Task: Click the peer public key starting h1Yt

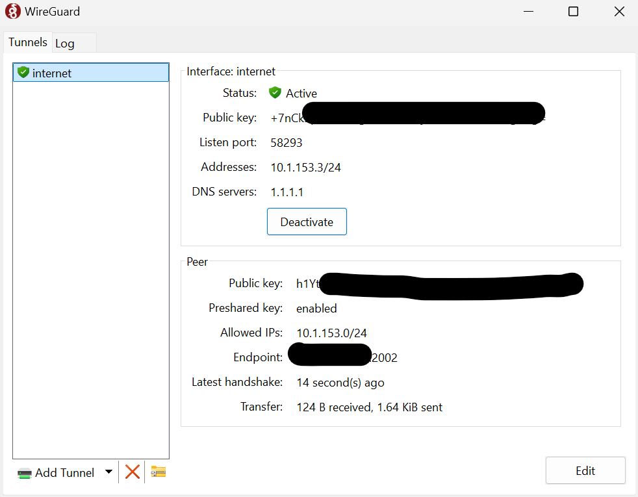Action: pos(440,283)
